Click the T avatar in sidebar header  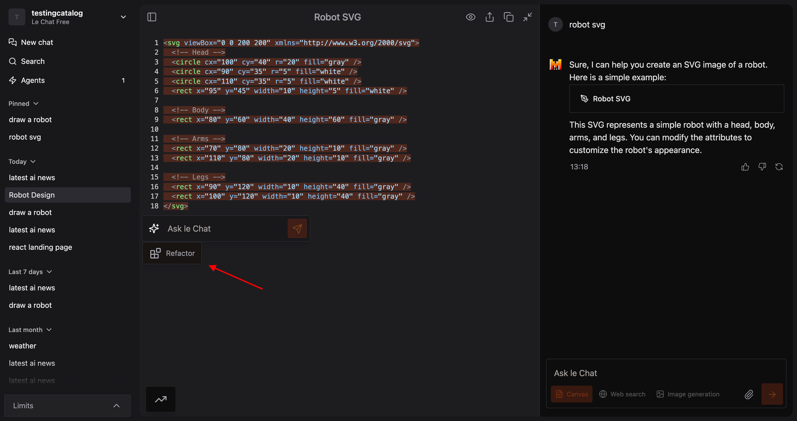pos(17,17)
